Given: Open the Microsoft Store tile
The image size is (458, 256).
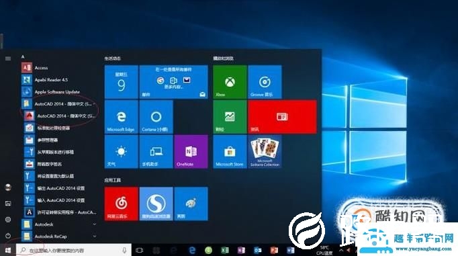Looking at the screenshot, I should pos(230,152).
